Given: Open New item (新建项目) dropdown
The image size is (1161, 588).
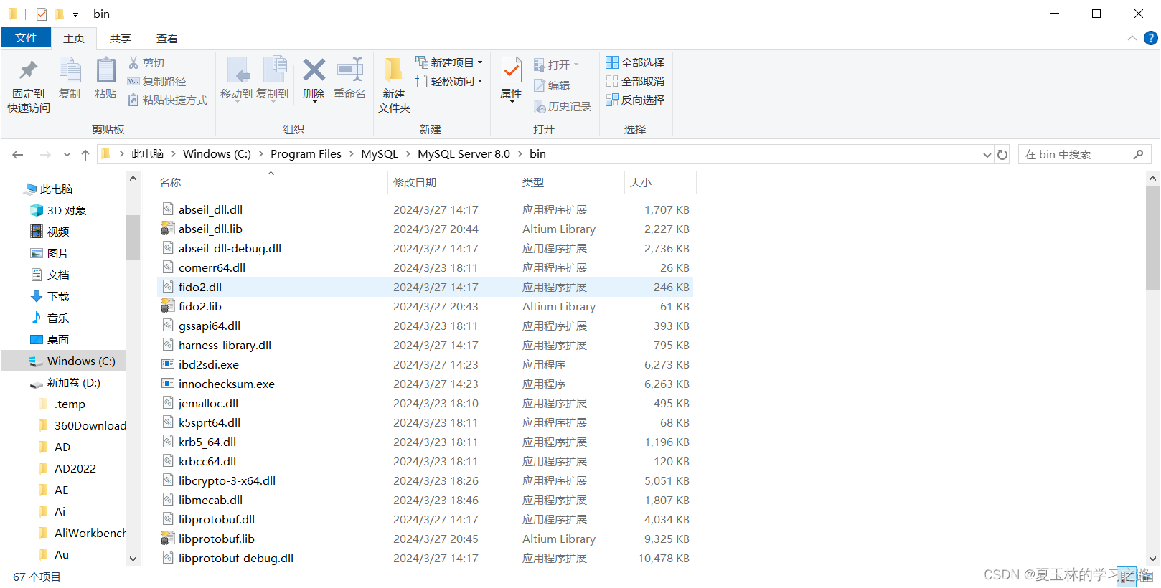Looking at the screenshot, I should (x=449, y=63).
